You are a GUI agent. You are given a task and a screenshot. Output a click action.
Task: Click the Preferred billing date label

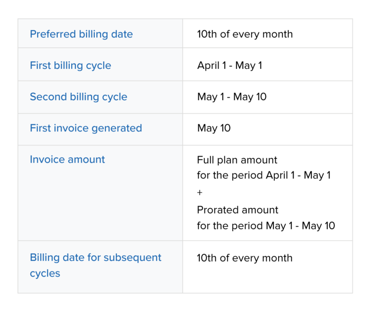tap(81, 34)
